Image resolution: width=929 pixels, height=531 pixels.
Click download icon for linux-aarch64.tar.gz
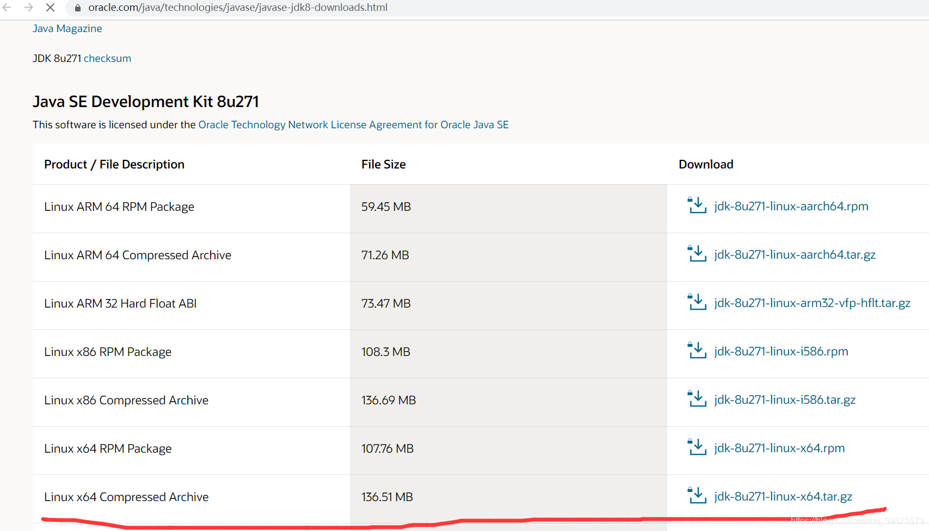[697, 254]
